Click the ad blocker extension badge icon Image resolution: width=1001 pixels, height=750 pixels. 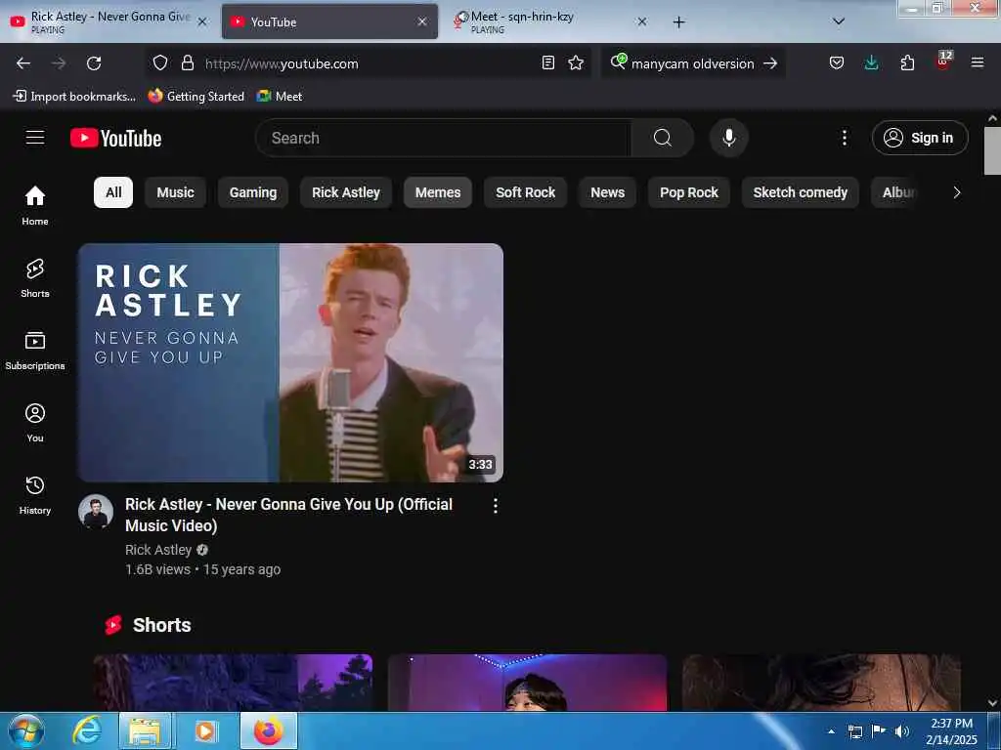coord(943,62)
